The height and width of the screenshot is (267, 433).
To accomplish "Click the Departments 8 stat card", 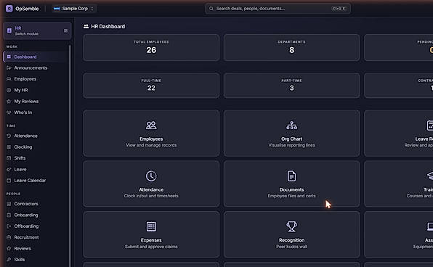I will (291, 47).
